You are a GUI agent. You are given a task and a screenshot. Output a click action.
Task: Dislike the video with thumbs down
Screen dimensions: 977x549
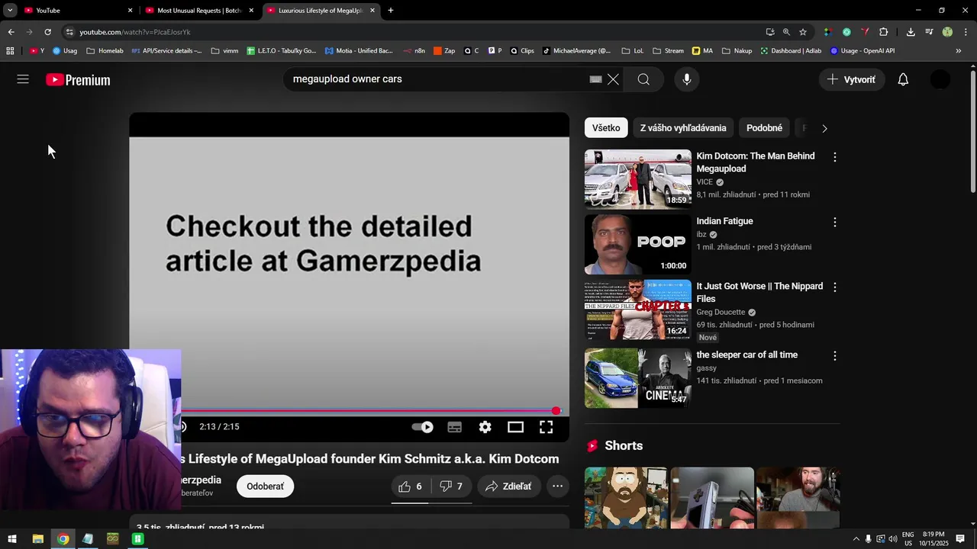452,486
